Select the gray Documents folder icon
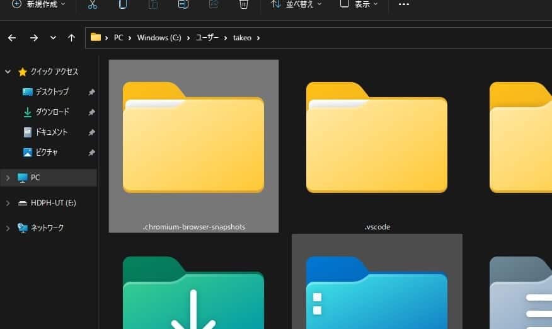This screenshot has height=329, width=552. 521,292
